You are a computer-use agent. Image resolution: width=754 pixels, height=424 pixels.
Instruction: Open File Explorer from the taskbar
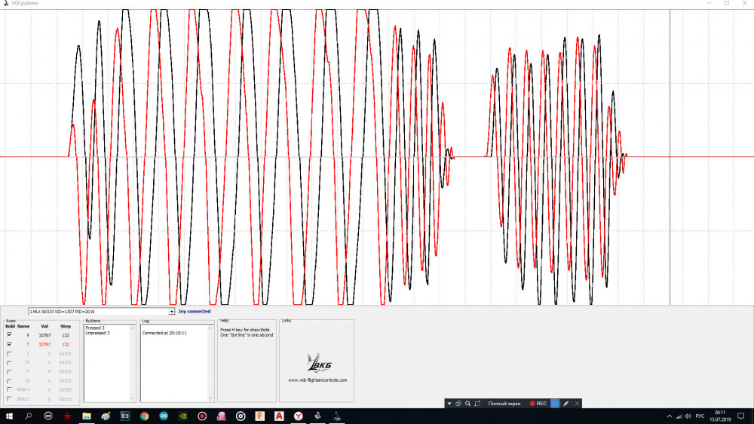(x=86, y=416)
